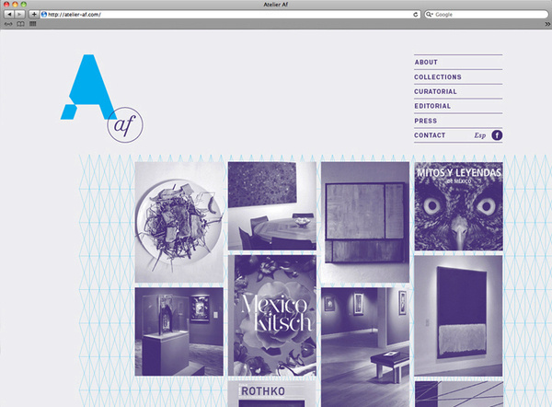Open the dining room table thumbnail
The image size is (552, 407).
click(272, 206)
